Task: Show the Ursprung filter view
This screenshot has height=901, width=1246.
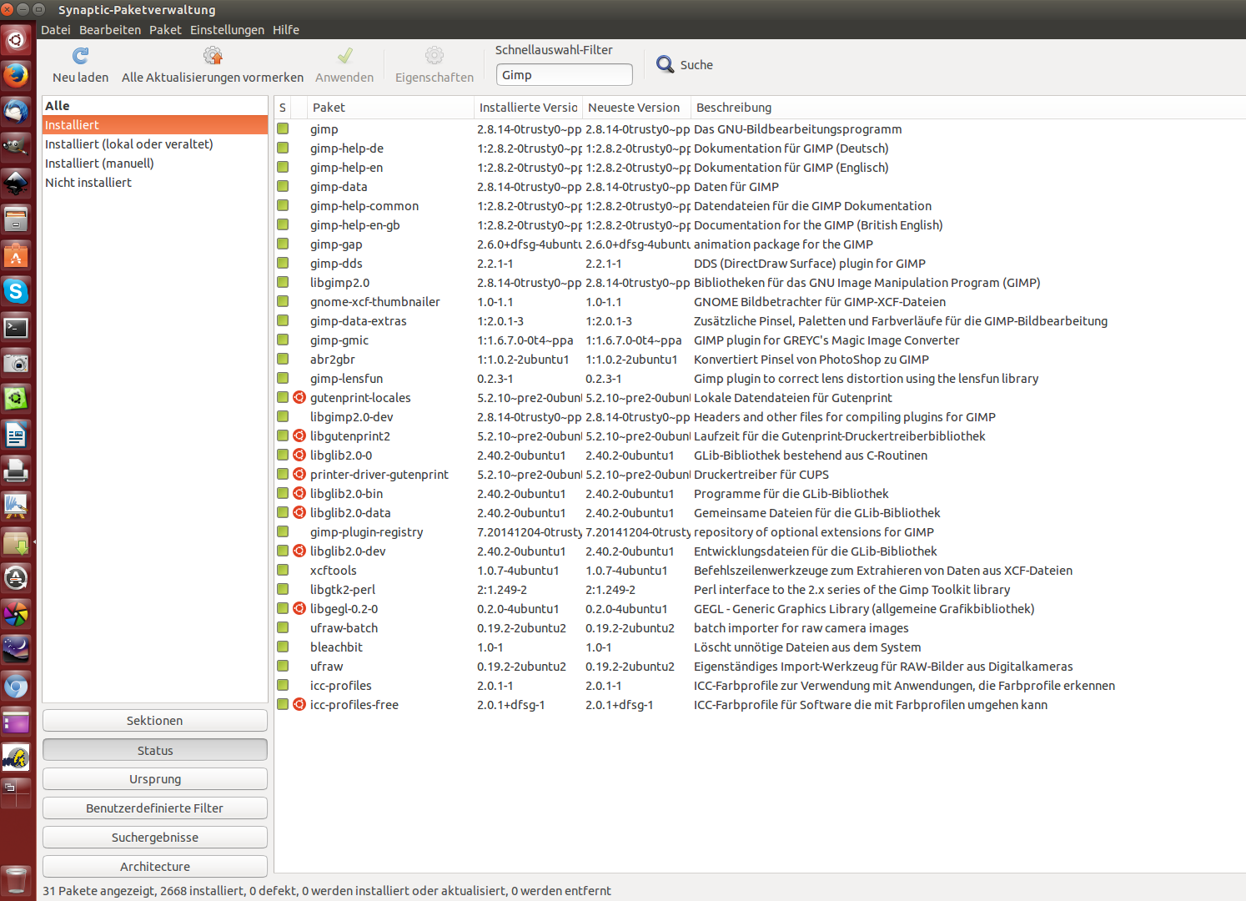Action: tap(155, 779)
